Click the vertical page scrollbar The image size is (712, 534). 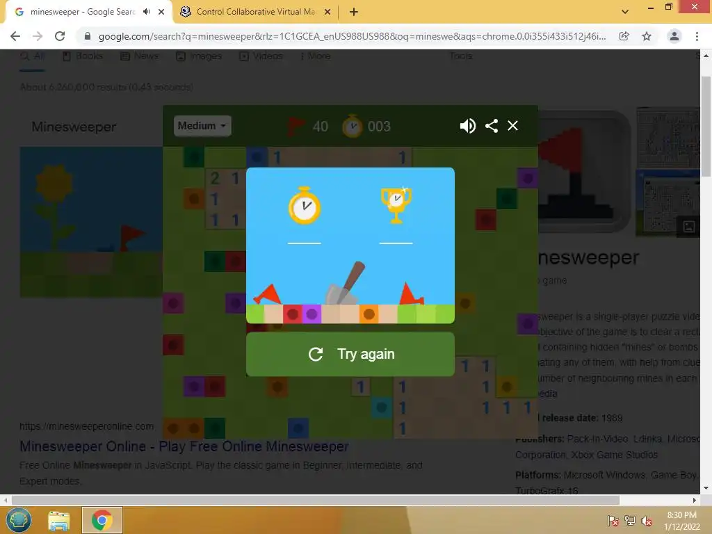tap(706, 127)
